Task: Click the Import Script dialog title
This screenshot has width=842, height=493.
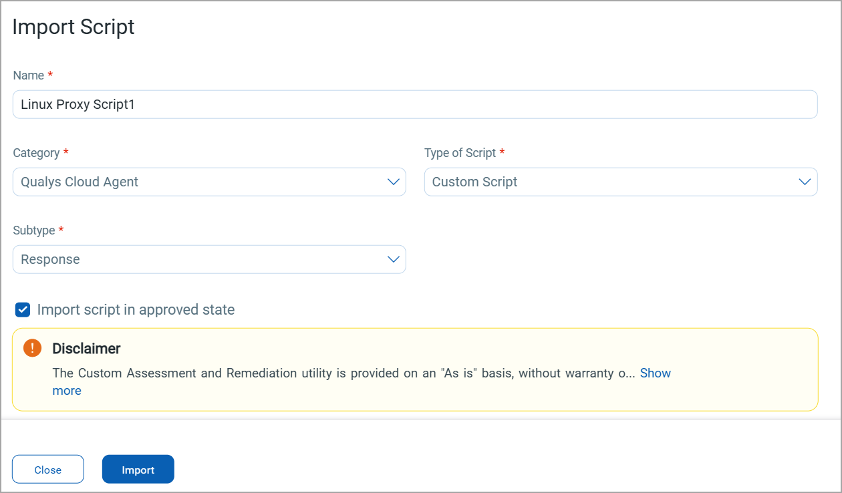Action: (x=74, y=27)
